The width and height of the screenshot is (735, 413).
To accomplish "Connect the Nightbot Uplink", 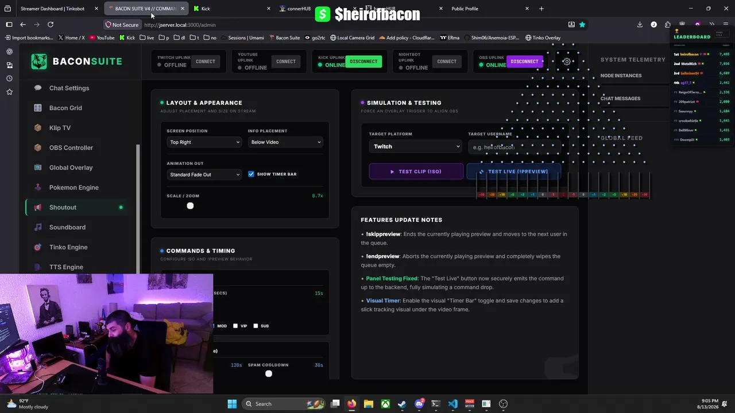I will point(446,61).
